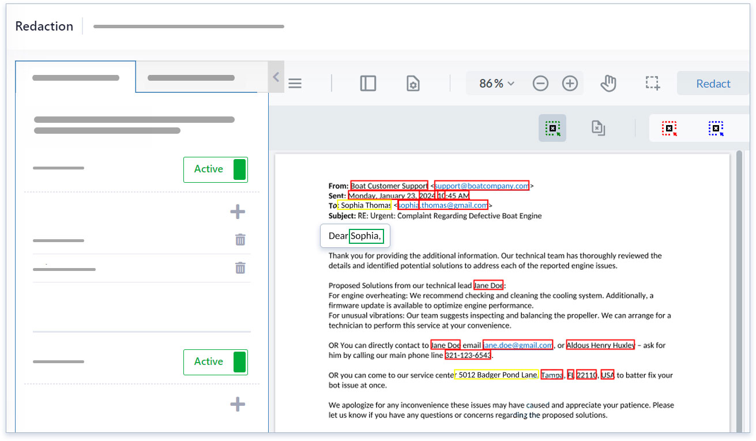Select the blue dotted redaction mark tool
Viewport: 756px width, 441px height.
point(716,129)
